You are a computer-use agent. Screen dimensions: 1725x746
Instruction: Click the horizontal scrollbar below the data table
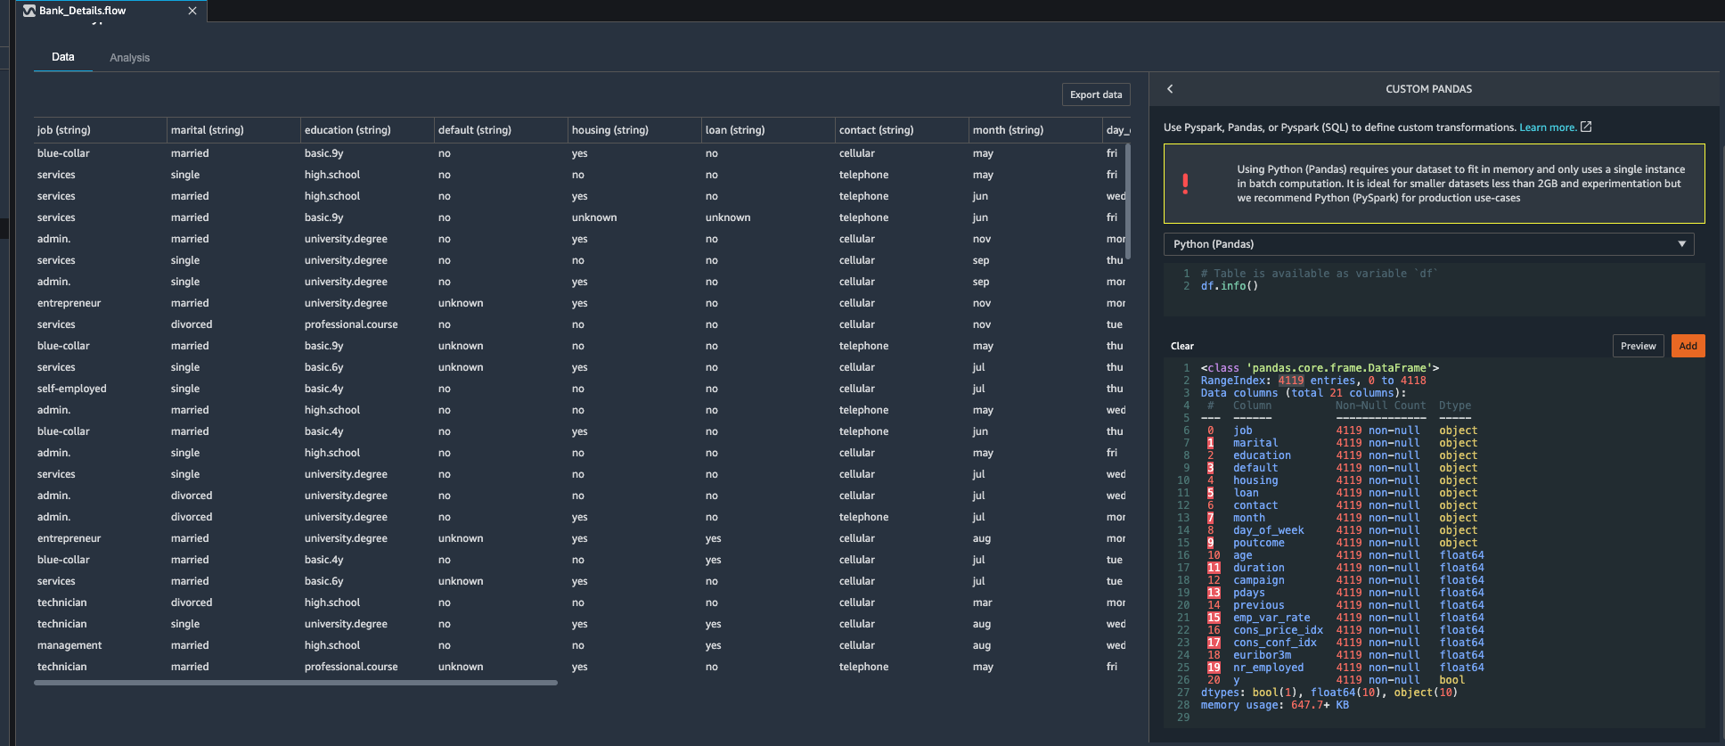tap(295, 683)
